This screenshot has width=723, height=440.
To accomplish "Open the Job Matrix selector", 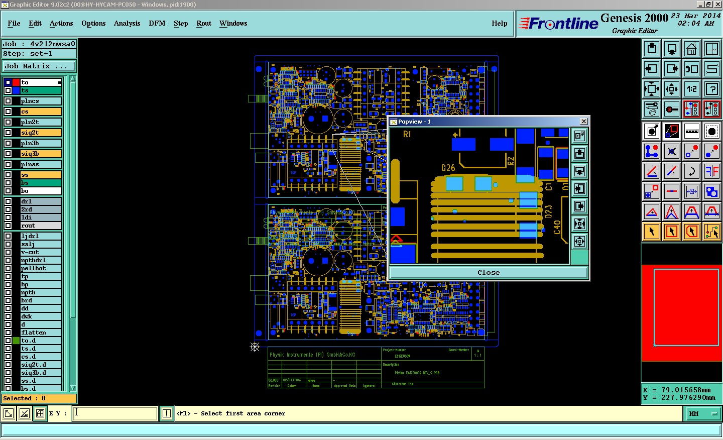I will click(39, 66).
